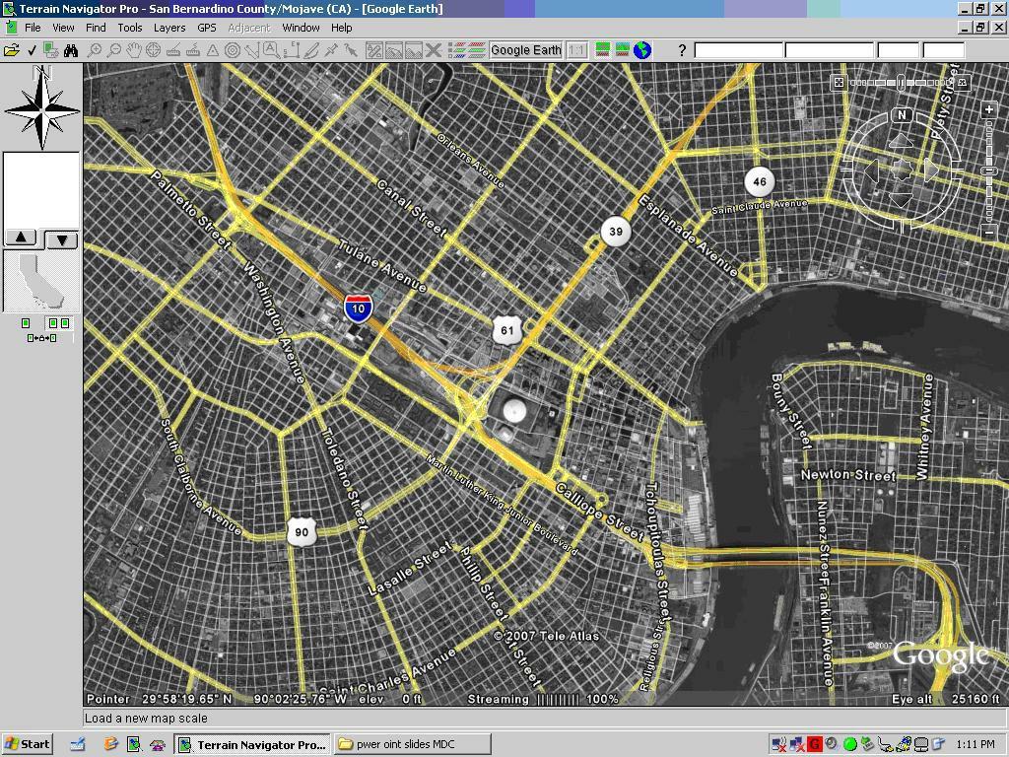Screen dimensions: 1009x757
Task: Toggle the single-map view green square
Action: [26, 323]
